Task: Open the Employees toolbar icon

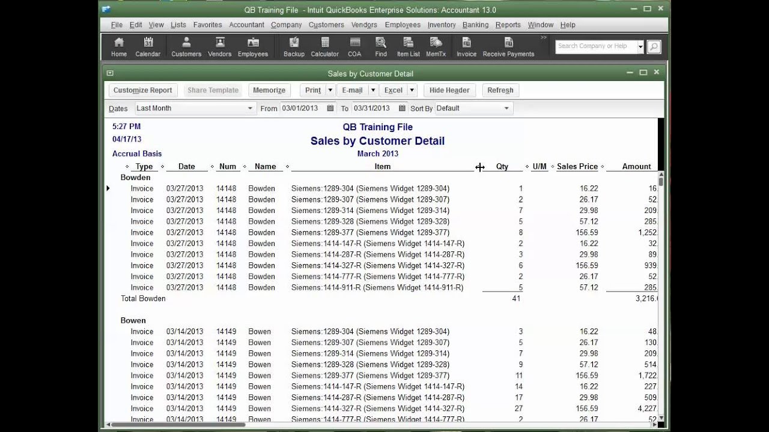Action: click(253, 47)
